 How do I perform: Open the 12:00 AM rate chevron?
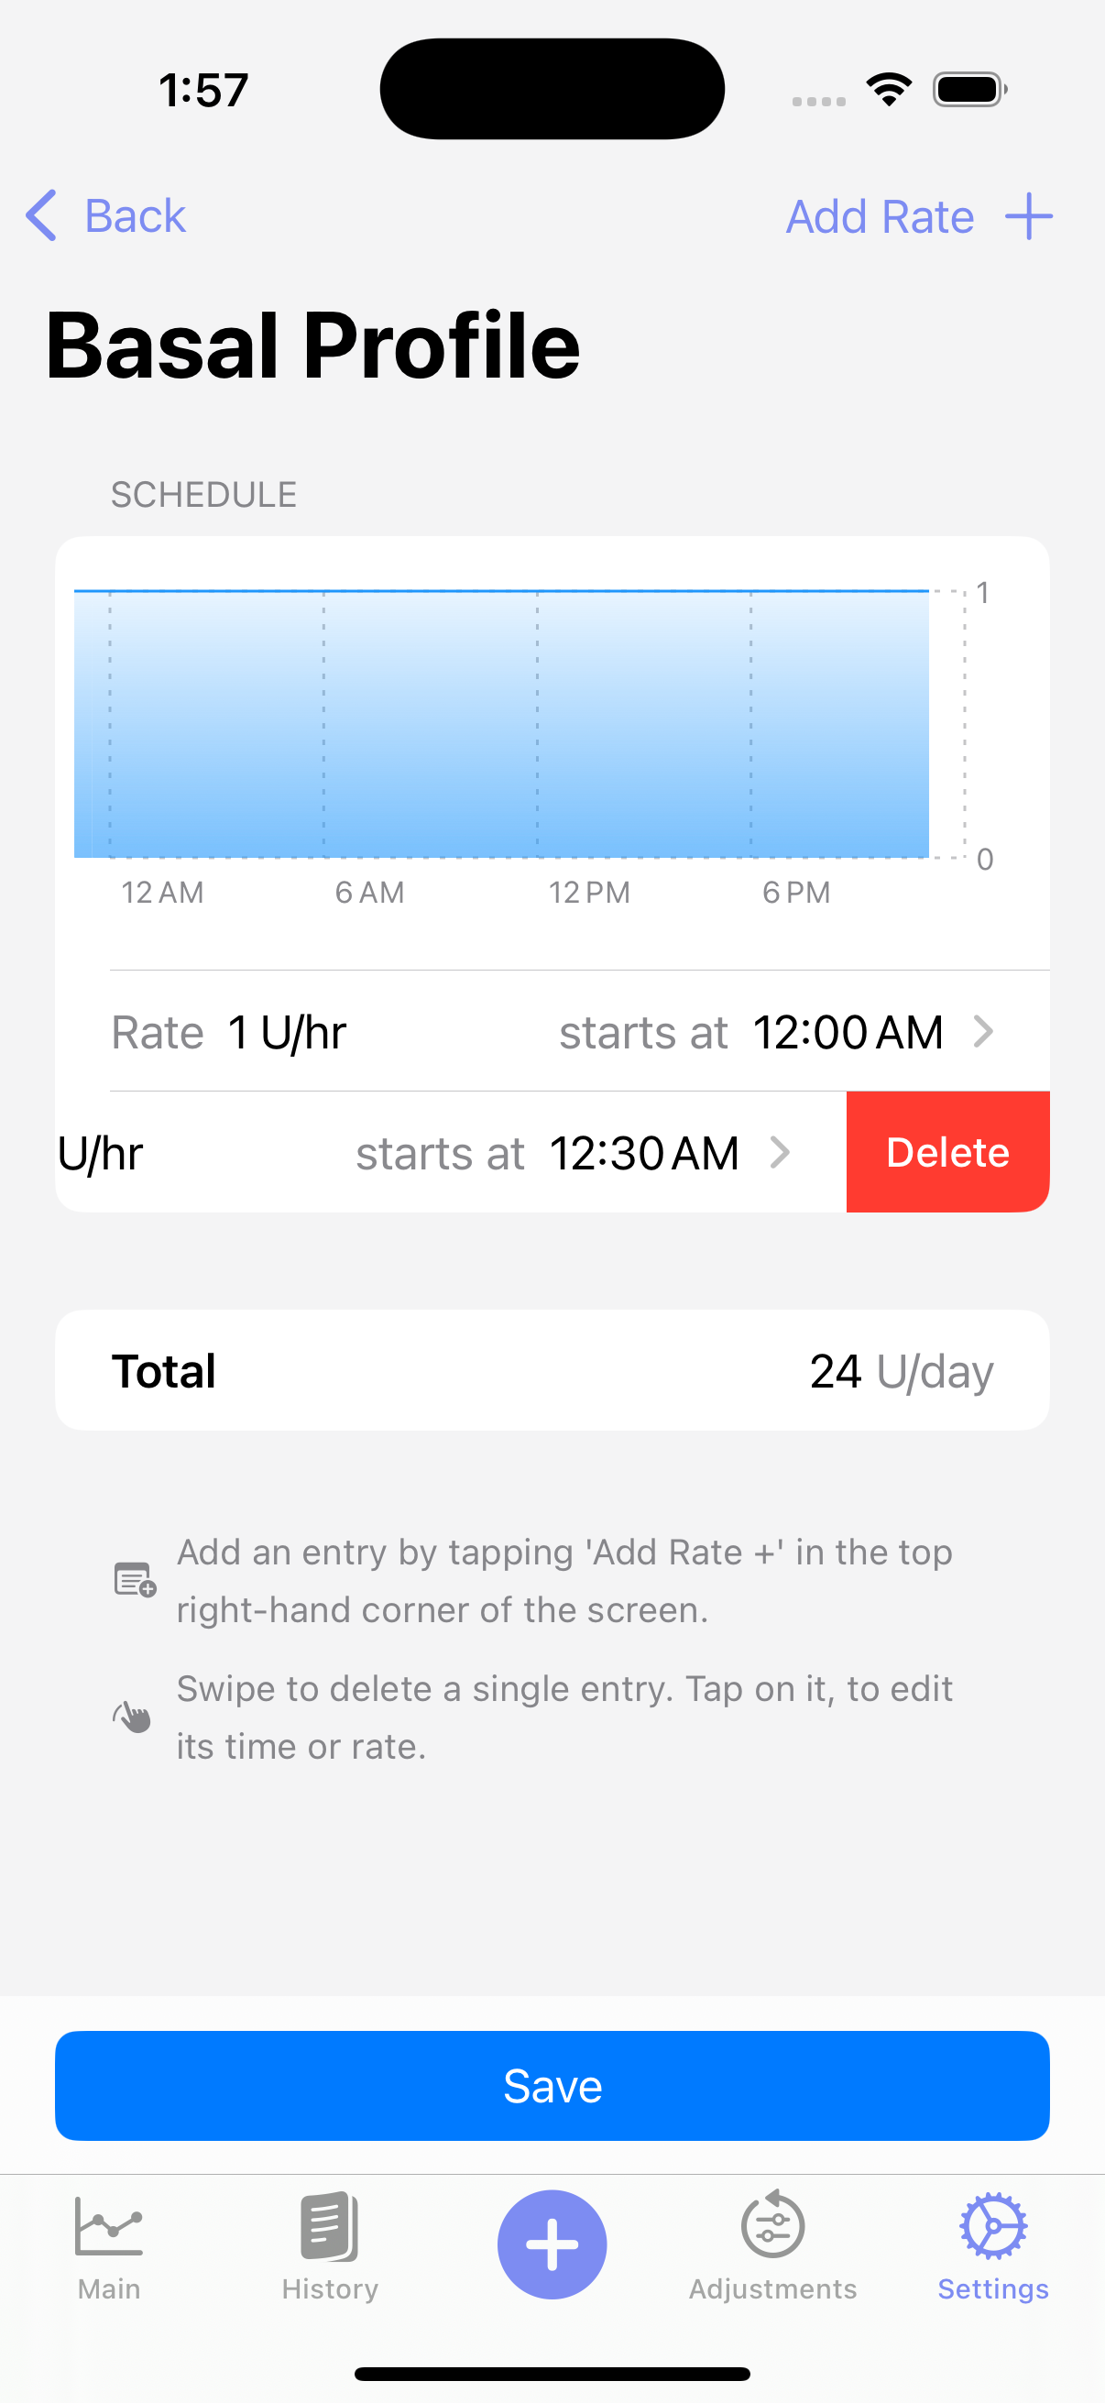pyautogui.click(x=983, y=1032)
